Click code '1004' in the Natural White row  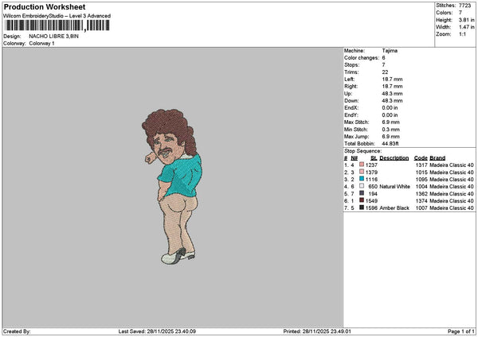click(421, 187)
